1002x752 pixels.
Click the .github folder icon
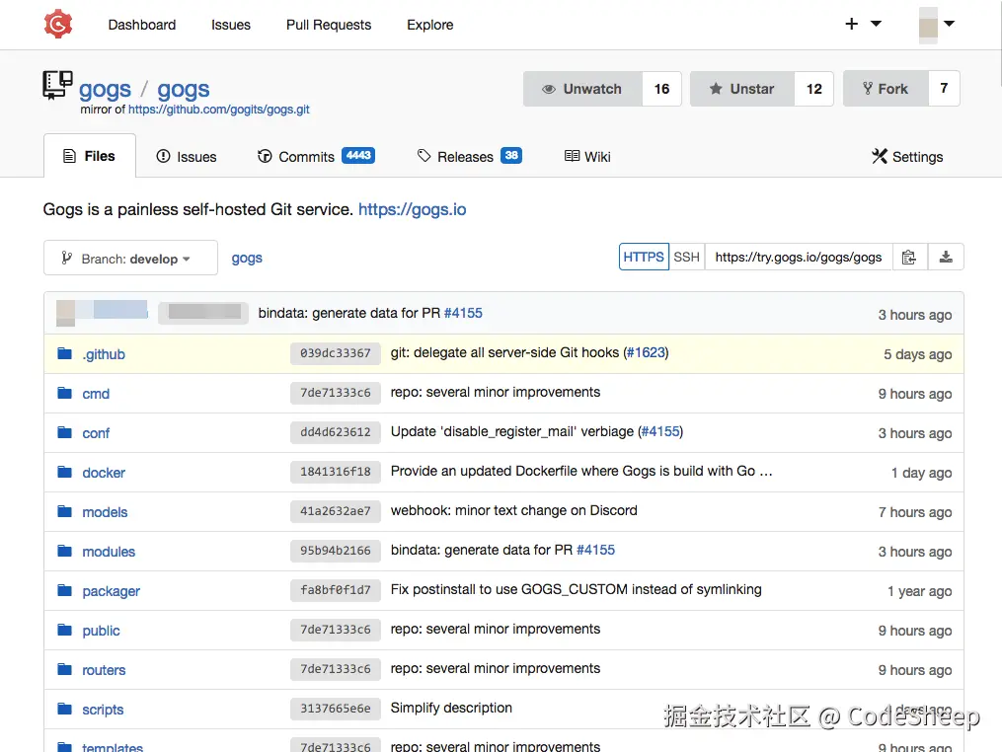coord(64,353)
